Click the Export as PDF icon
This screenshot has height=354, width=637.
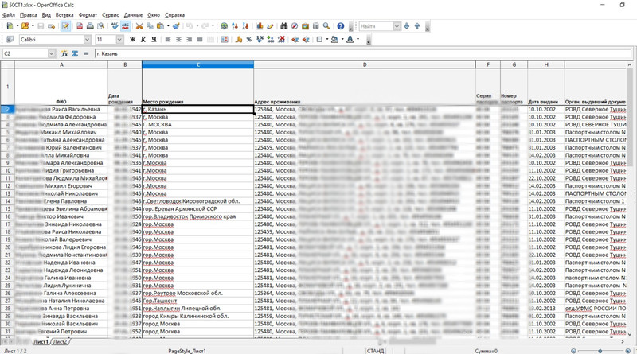[81, 26]
